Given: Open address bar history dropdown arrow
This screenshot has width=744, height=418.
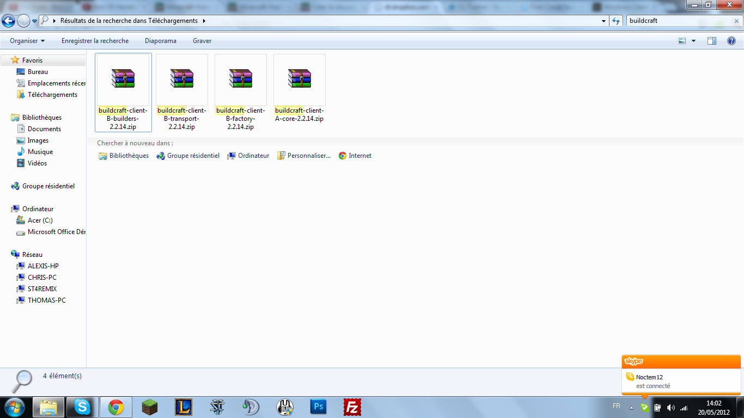Looking at the screenshot, I should pyautogui.click(x=603, y=21).
